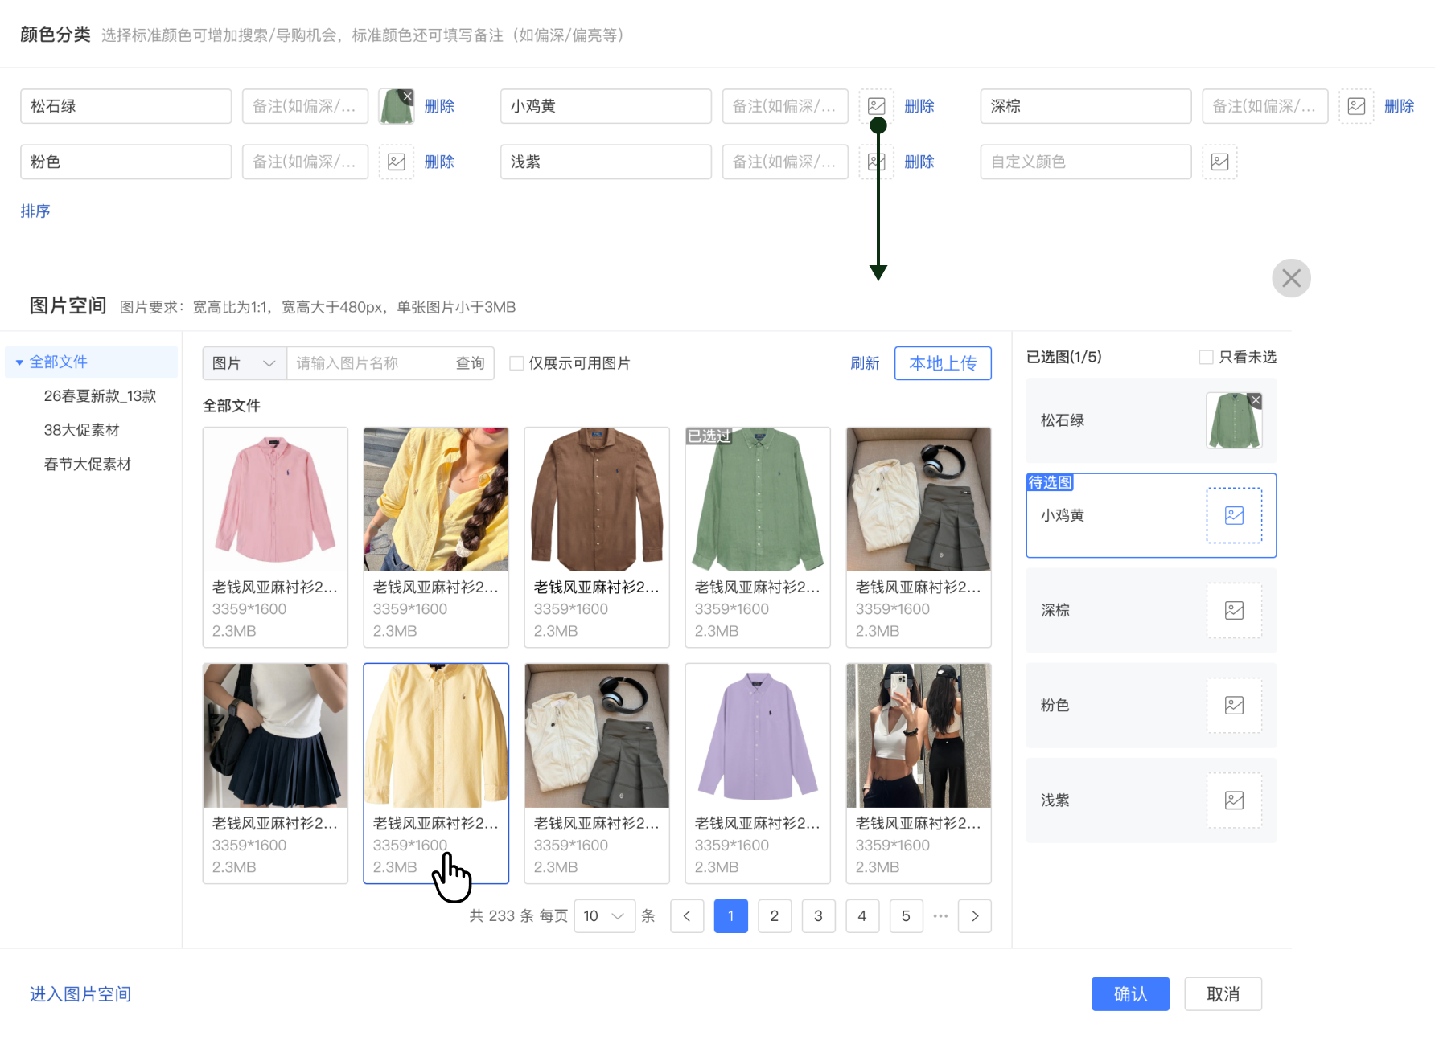Go to page 1
Image resolution: width=1435 pixels, height=1040 pixels.
click(731, 916)
